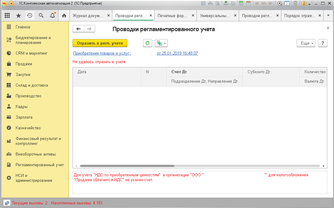Click the search magnifier icon
The width and height of the screenshot is (334, 208).
coord(41,16)
